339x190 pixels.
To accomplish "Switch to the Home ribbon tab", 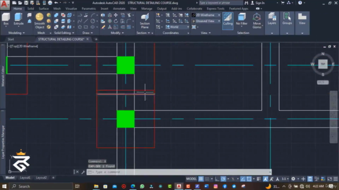I will point(17,8).
